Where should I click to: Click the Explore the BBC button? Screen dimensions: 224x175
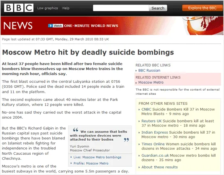[x=202, y=8]
